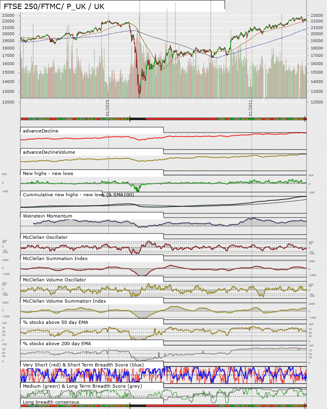Select the Weinstein Momentum label
This screenshot has height=409, width=327.
(47, 216)
